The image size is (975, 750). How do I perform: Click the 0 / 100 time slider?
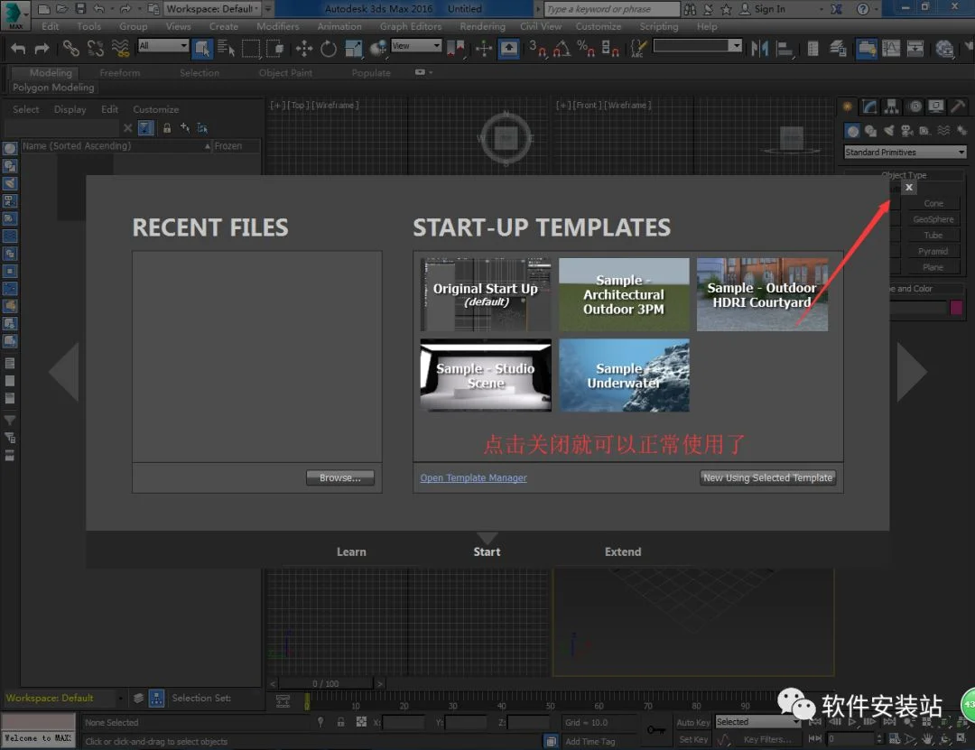[x=325, y=683]
